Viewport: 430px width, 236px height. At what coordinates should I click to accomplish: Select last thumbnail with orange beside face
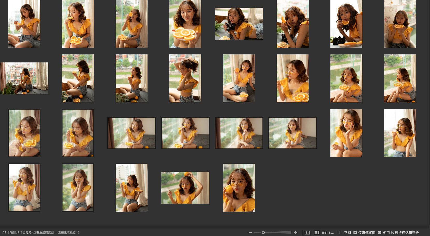tap(239, 188)
